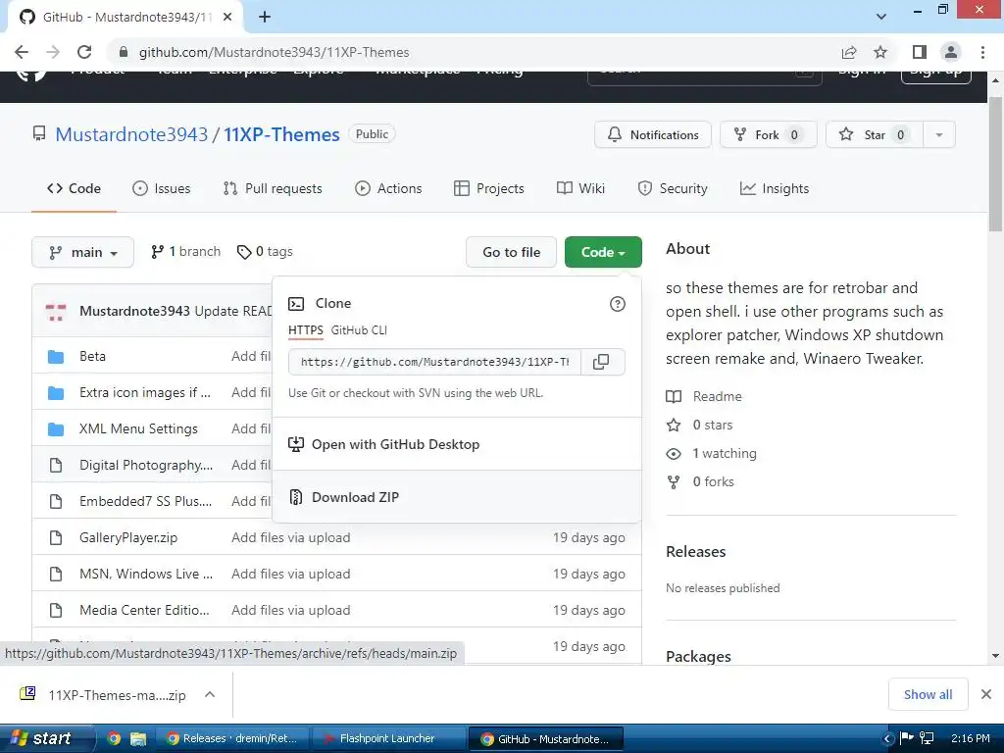
Task: Switch to Releases dremin taskbar window
Action: pyautogui.click(x=233, y=739)
